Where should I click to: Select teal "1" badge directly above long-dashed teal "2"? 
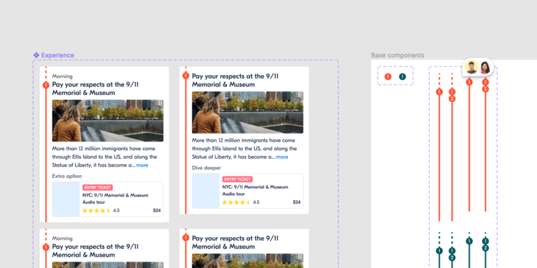click(452, 251)
